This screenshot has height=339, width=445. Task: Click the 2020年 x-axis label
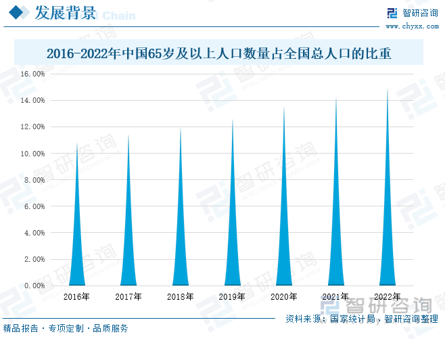[284, 296]
